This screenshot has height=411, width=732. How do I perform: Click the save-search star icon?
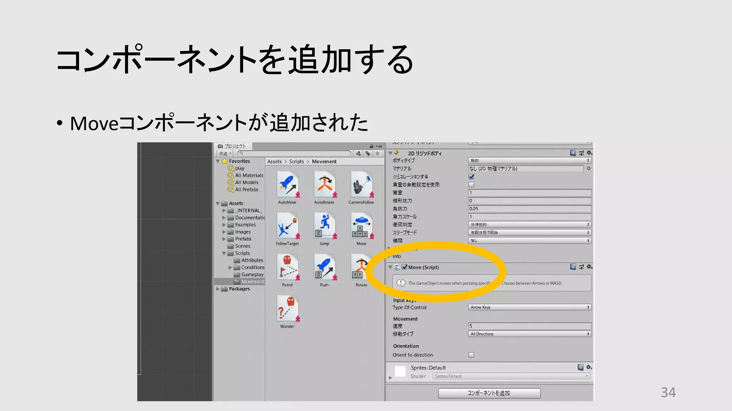tap(377, 153)
